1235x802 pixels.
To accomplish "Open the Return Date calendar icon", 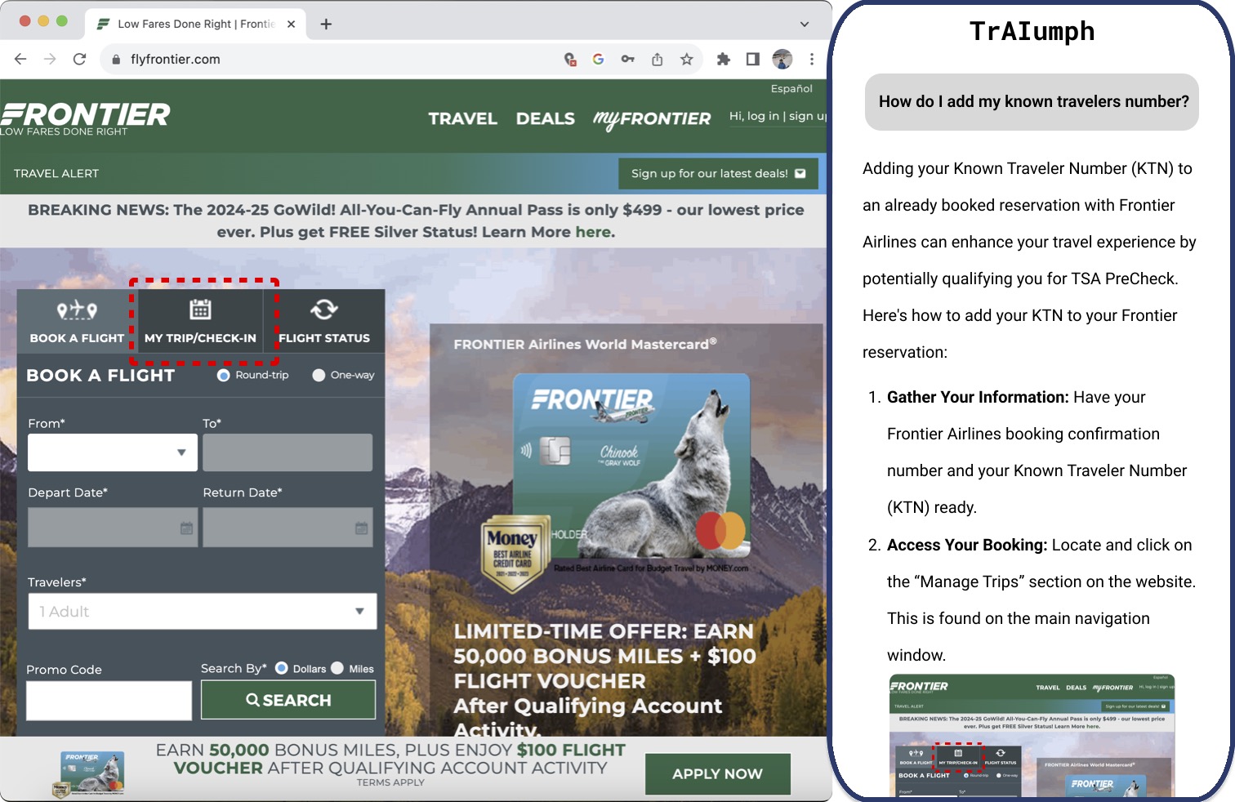I will point(361,528).
